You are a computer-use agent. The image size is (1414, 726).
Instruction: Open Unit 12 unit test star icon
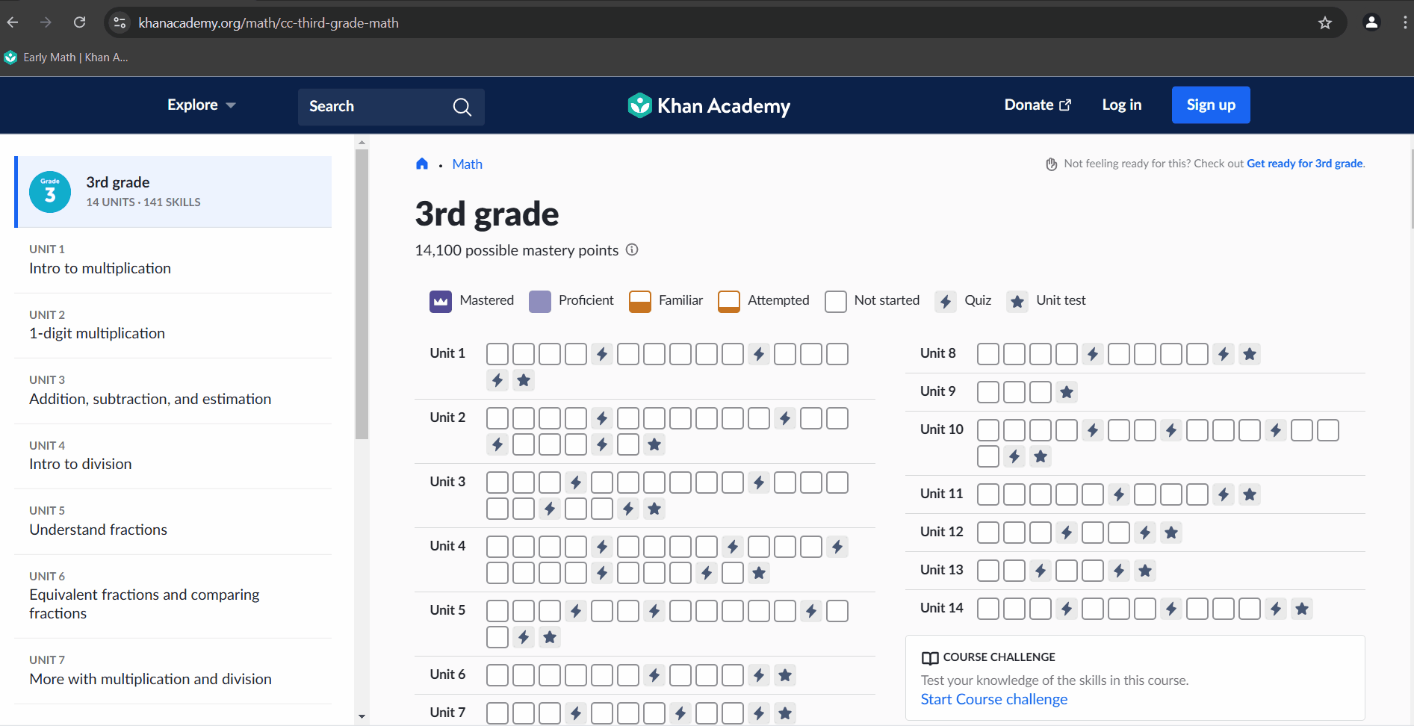click(x=1171, y=533)
